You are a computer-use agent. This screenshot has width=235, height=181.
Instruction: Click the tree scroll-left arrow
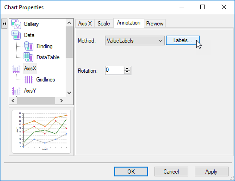pyautogui.click(x=13, y=101)
